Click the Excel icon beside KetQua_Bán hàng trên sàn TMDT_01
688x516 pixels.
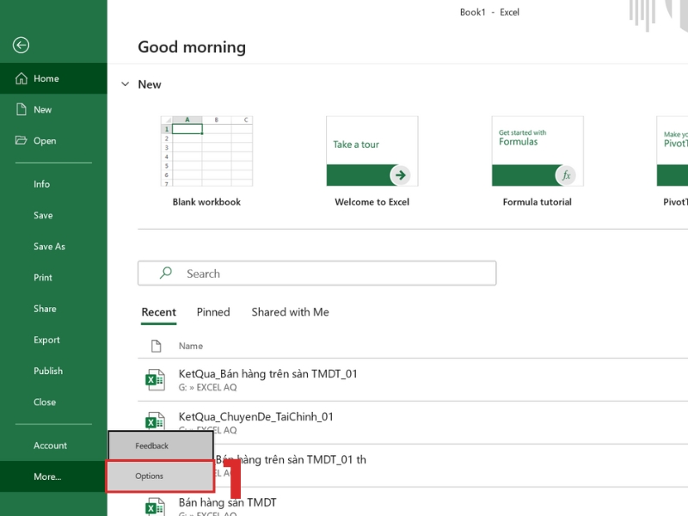point(156,379)
